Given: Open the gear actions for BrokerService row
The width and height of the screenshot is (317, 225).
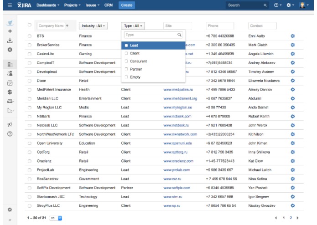Looking at the screenshot, I should [292, 45].
